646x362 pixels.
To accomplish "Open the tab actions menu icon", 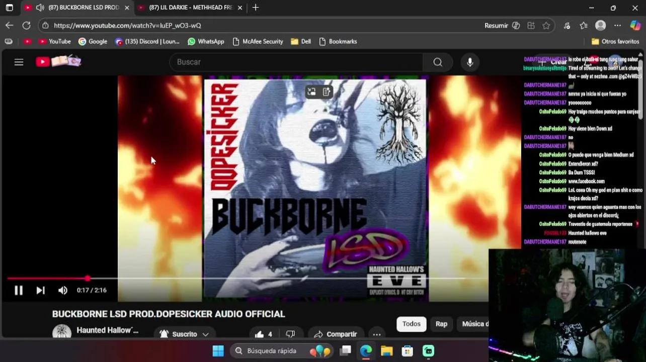I will tap(9, 8).
